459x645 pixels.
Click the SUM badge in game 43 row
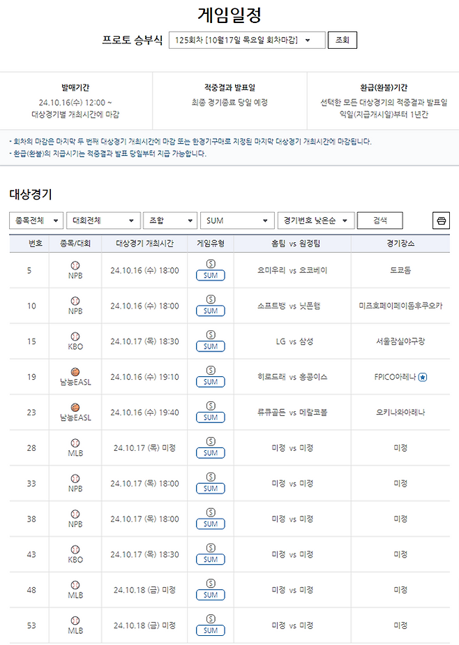pyautogui.click(x=210, y=560)
